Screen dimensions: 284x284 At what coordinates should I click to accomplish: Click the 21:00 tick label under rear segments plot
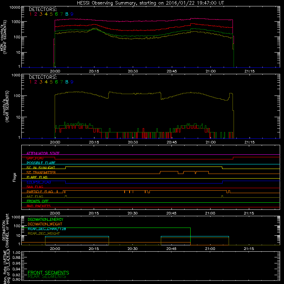click(x=211, y=142)
